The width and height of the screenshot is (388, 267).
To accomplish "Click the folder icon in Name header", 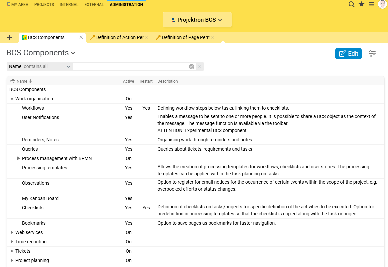I will (12, 81).
